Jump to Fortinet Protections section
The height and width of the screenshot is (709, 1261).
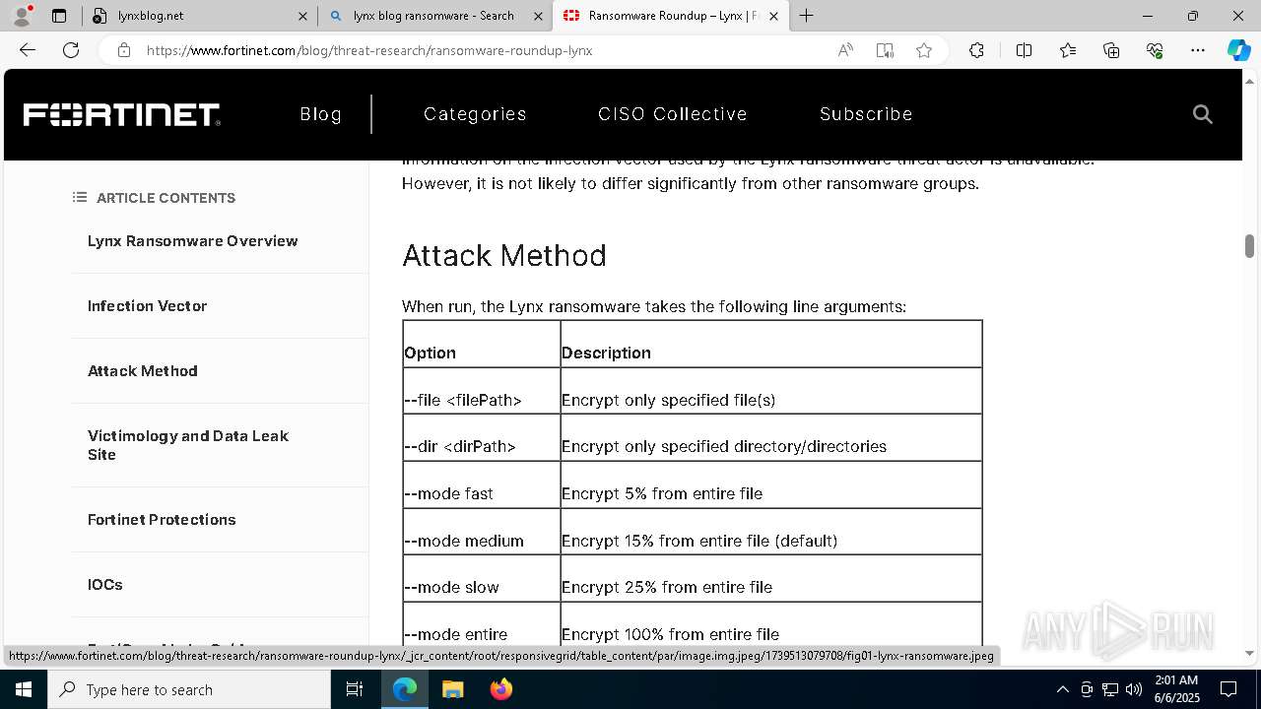pos(162,520)
